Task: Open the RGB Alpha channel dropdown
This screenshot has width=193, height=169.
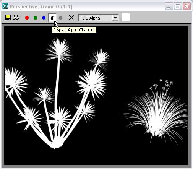Action: click(98, 18)
